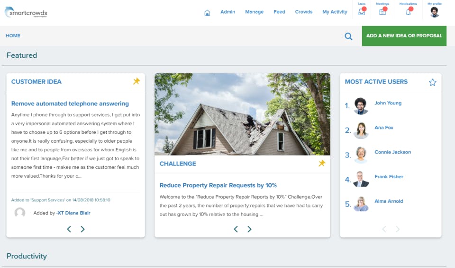The image size is (455, 268).
Task: Go to the home icon in navigation
Action: 207,13
